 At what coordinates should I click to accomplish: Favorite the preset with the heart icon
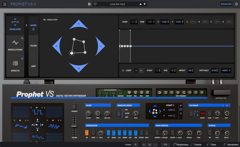tap(95, 4)
